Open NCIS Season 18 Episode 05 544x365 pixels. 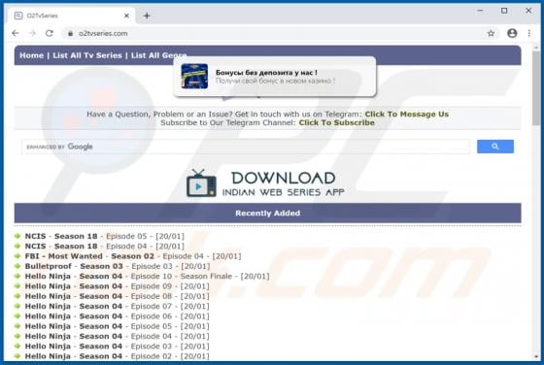(105, 236)
